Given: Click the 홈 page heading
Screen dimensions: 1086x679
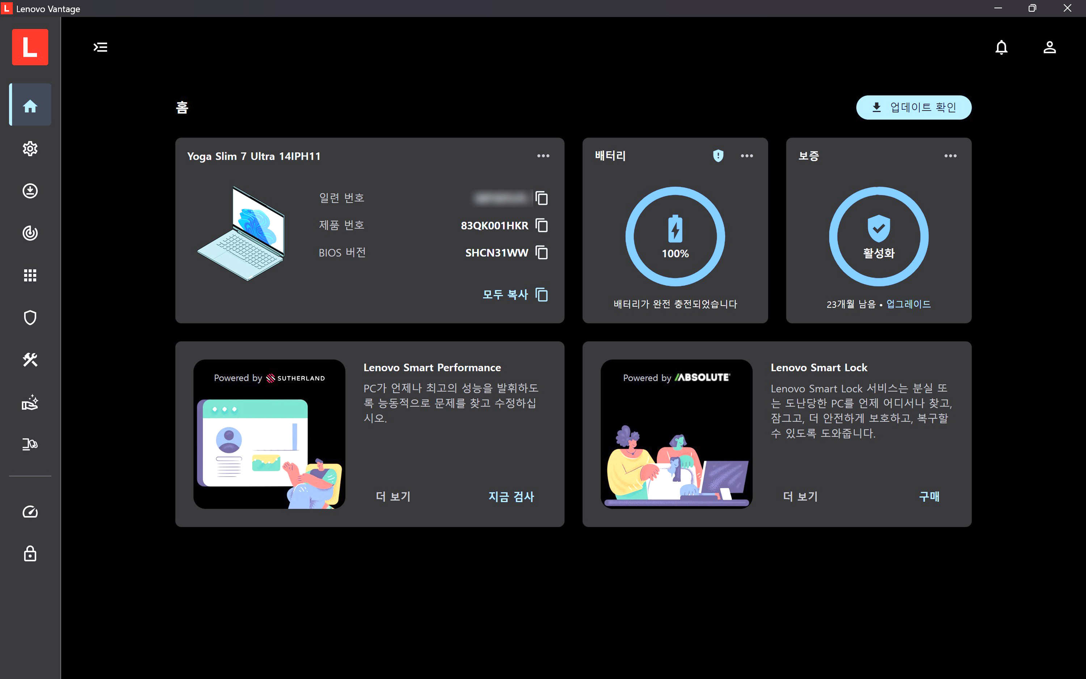Looking at the screenshot, I should (x=182, y=107).
